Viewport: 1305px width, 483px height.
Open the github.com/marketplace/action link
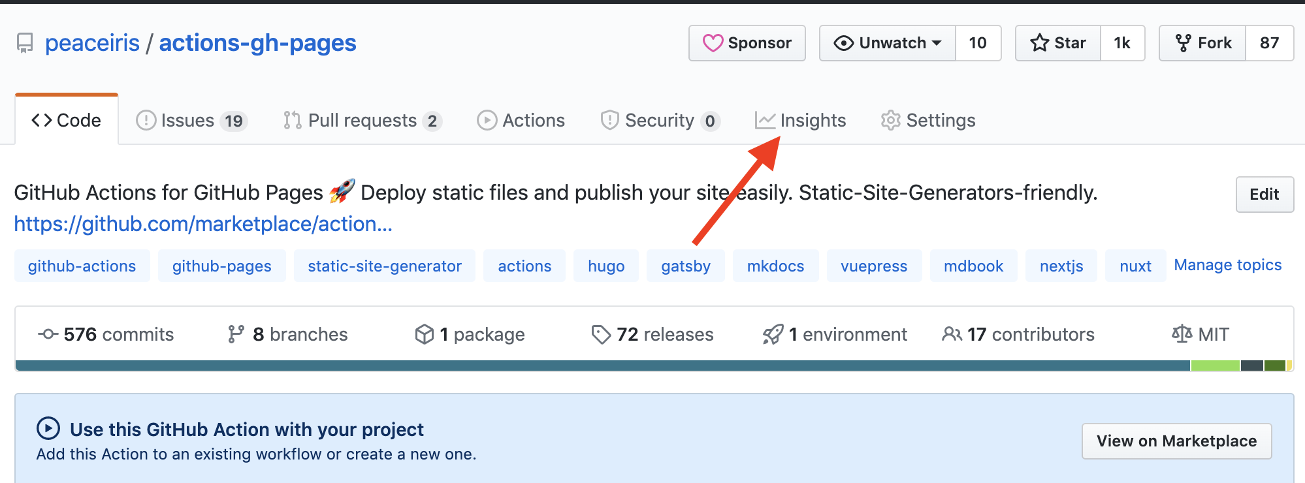point(204,224)
